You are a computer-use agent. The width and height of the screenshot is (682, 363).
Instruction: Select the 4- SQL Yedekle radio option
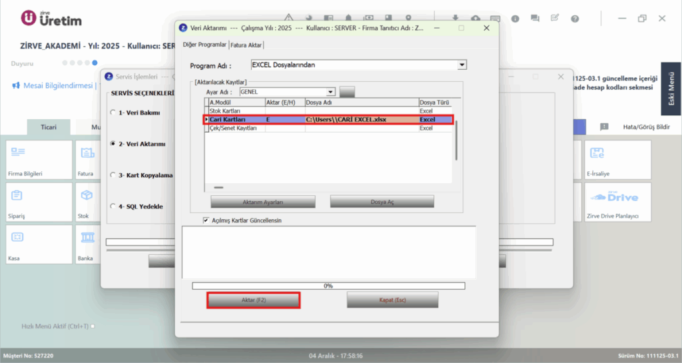click(x=113, y=206)
